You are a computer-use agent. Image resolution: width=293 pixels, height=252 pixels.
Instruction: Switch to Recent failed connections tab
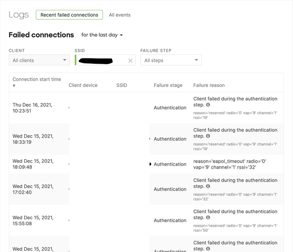(x=69, y=15)
